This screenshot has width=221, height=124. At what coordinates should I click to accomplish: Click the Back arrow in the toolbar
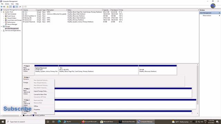click(1, 7)
